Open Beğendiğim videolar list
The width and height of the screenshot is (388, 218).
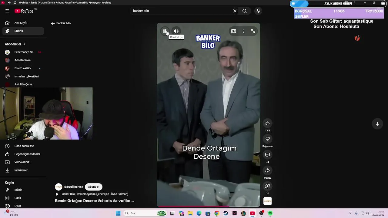click(23, 154)
